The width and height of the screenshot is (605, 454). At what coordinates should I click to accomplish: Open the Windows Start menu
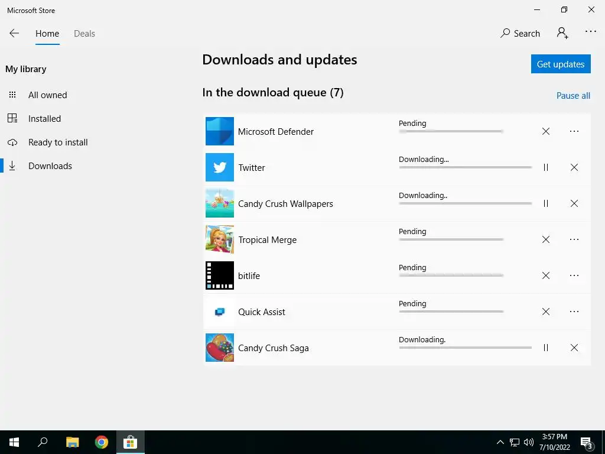14,442
